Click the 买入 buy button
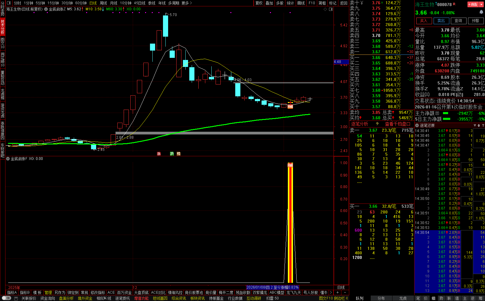The width and height of the screenshot is (485, 301). click(x=424, y=21)
